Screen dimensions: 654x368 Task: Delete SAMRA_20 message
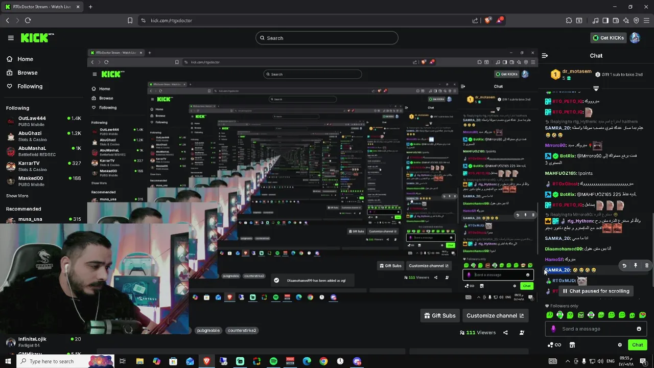646,266
